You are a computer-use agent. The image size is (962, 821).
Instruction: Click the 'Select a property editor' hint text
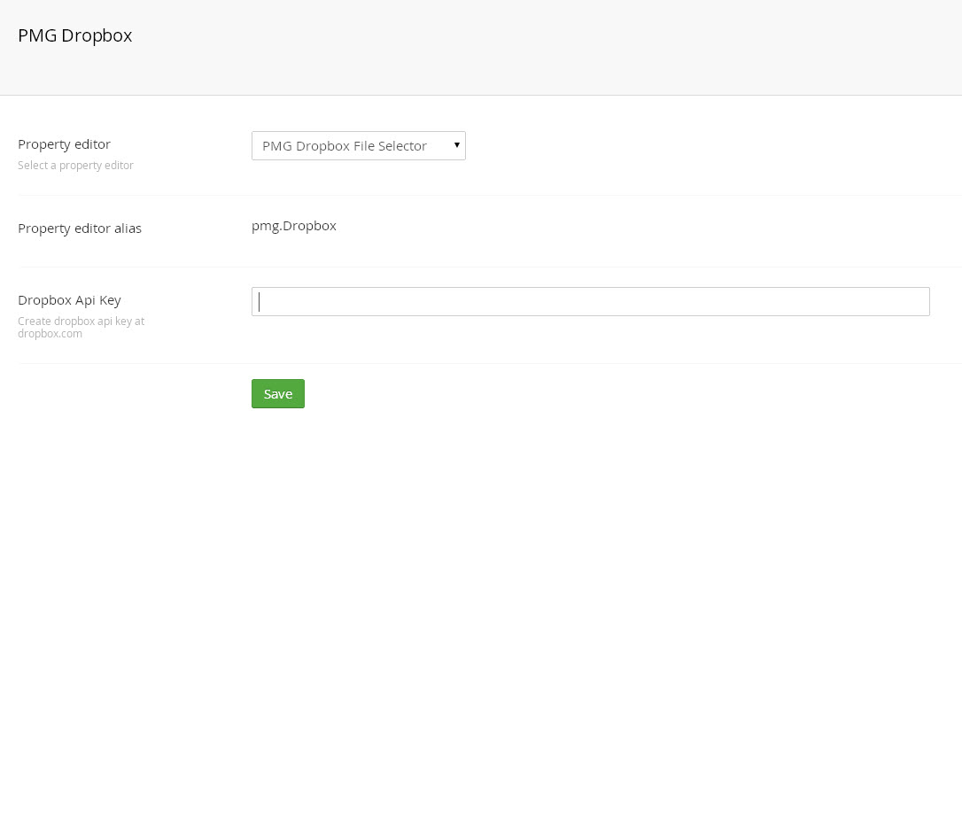pos(75,165)
